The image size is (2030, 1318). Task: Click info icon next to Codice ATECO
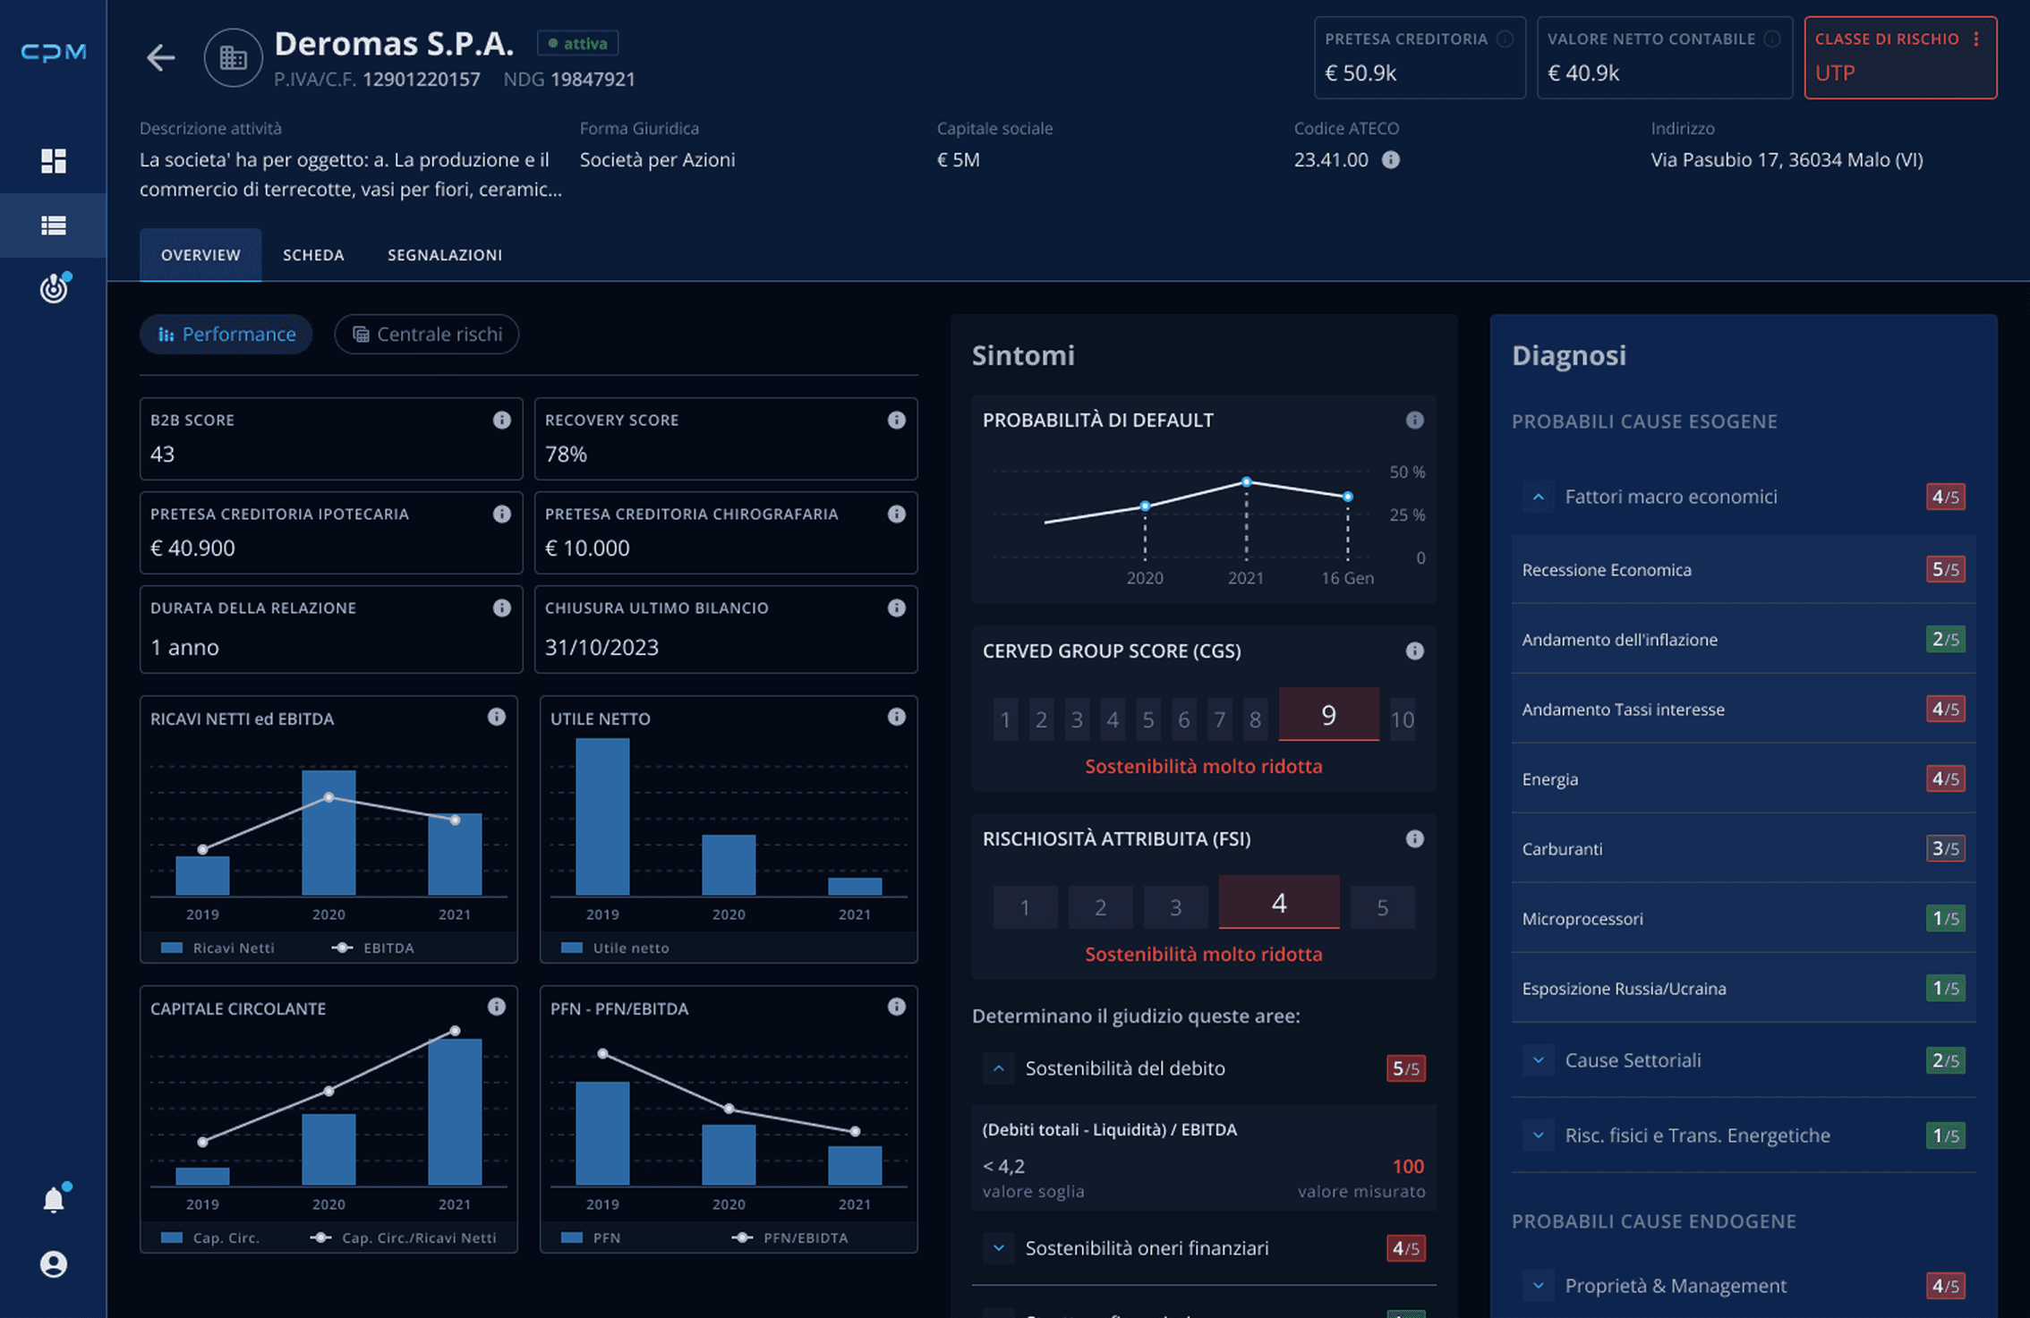[x=1390, y=160]
